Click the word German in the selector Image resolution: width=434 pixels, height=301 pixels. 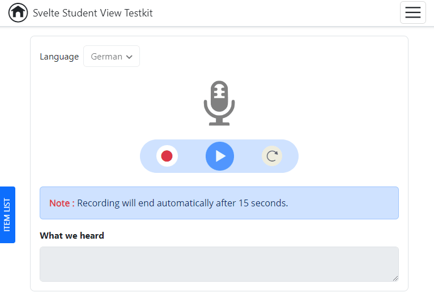click(x=106, y=57)
